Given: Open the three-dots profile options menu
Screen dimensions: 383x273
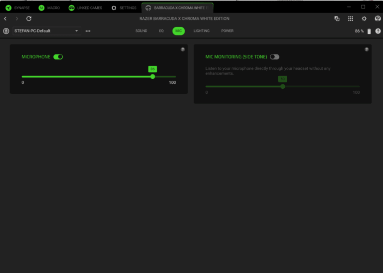Looking at the screenshot, I should click(88, 31).
